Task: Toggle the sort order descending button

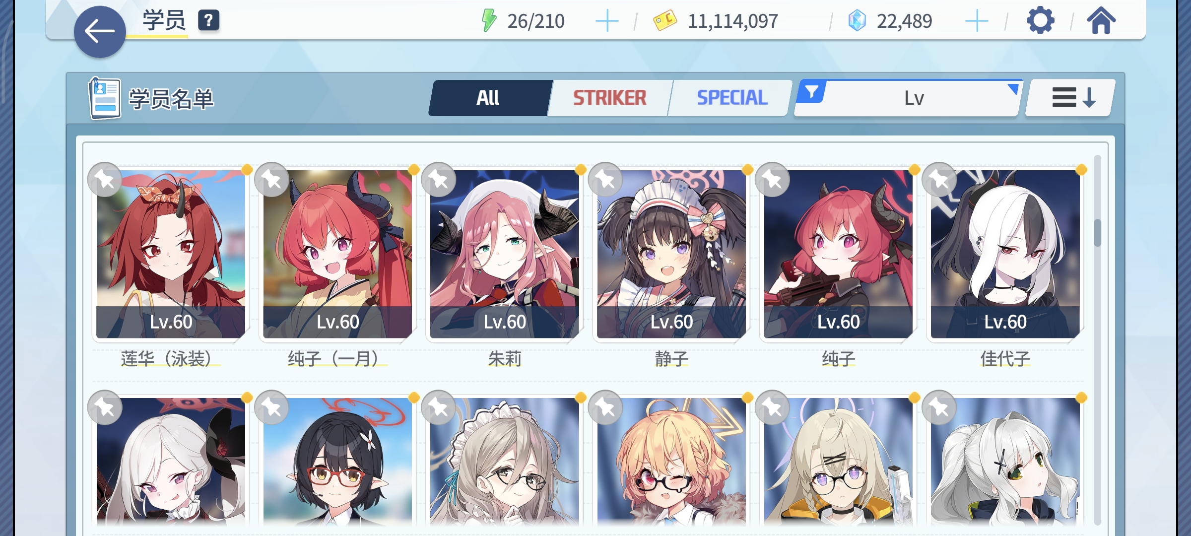Action: tap(1070, 98)
